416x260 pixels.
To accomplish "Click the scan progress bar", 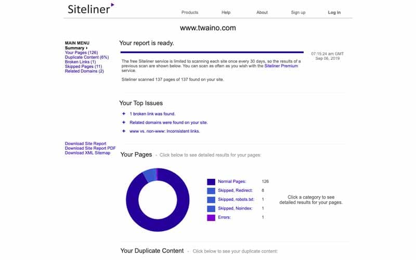I will tap(212, 53).
